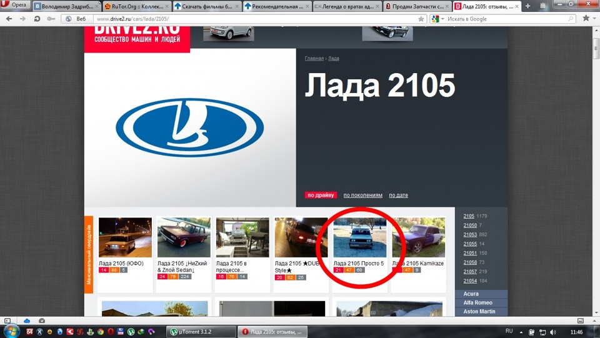Close the RuTor.Org tab
The width and height of the screenshot is (600, 338).
(x=167, y=6)
